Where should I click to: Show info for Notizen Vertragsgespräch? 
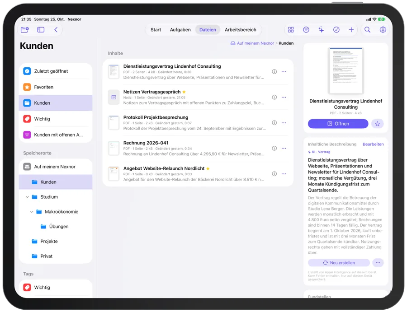274,97
